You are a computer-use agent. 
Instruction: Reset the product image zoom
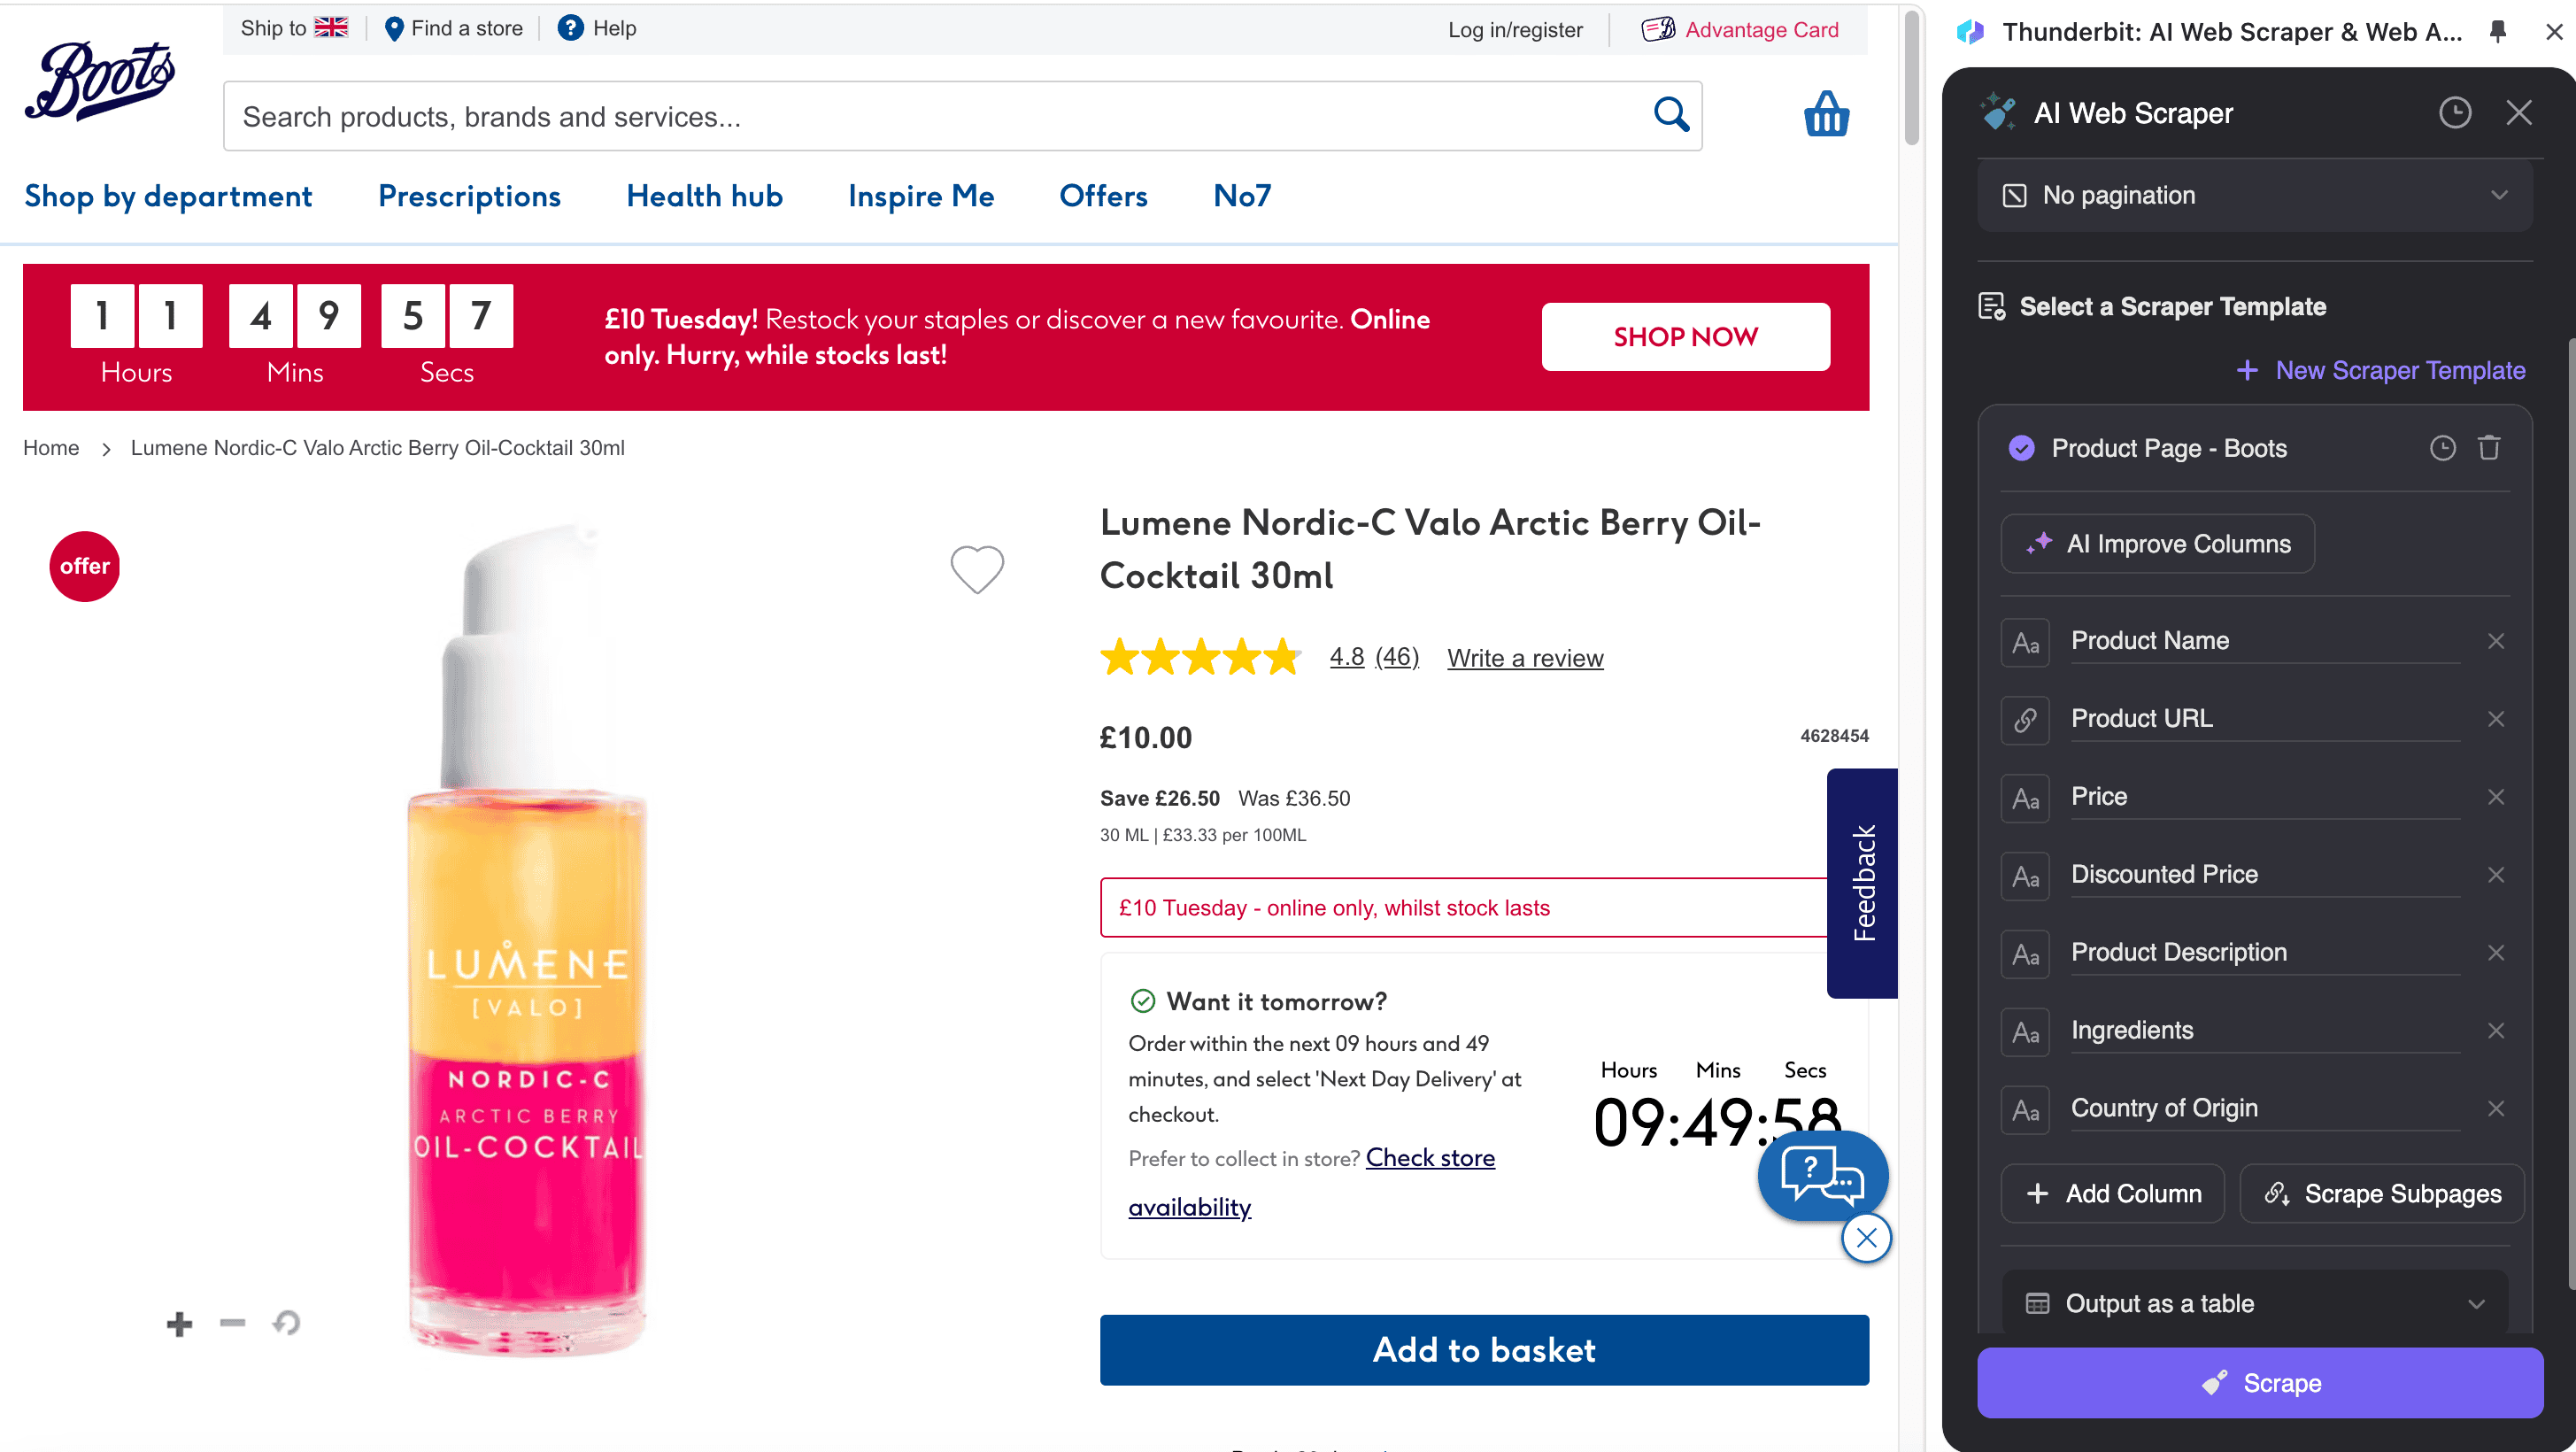(287, 1324)
